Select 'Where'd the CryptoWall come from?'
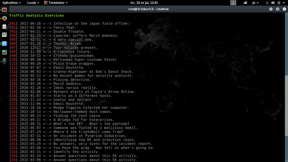 (66, 132)
